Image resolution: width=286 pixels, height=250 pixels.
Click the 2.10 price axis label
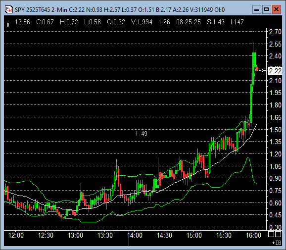pyautogui.click(x=275, y=81)
